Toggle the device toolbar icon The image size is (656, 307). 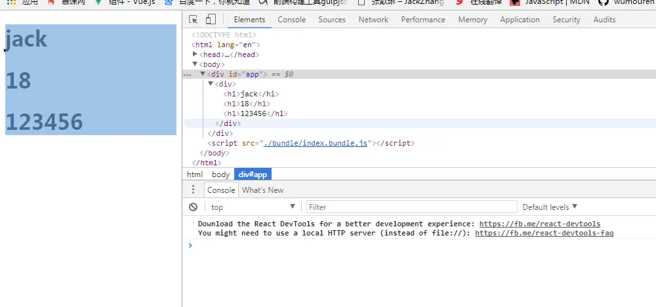[211, 19]
